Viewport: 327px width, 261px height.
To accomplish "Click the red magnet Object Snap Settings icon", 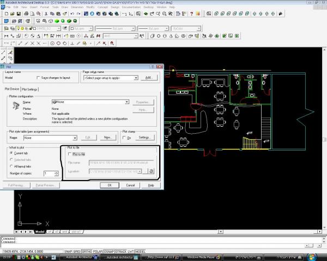I will 112,43.
